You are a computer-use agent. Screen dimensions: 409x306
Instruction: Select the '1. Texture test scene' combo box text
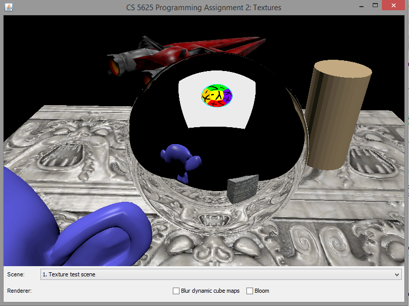pos(69,275)
